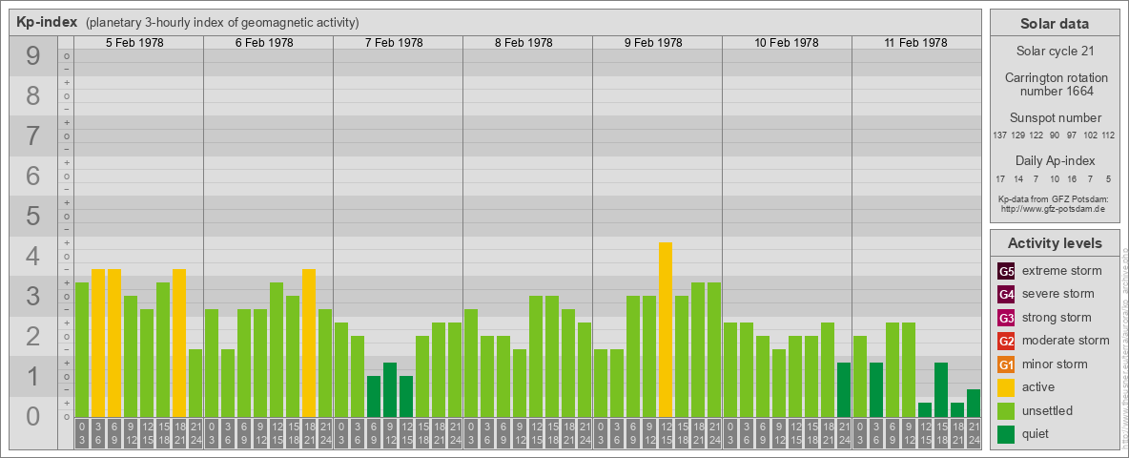Click the 6 Feb 1978 date header
The image size is (1129, 458).
coord(264,43)
